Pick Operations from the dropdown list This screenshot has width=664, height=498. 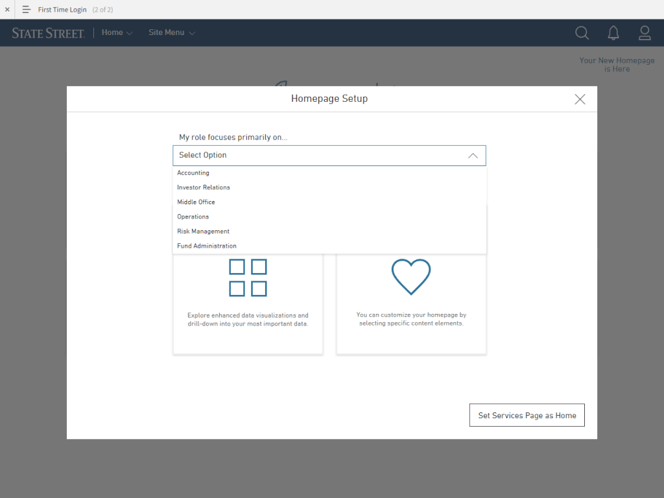point(193,217)
